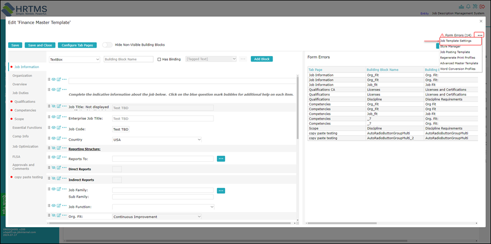Edit the Reports To building block
The image size is (491, 244).
58,157
